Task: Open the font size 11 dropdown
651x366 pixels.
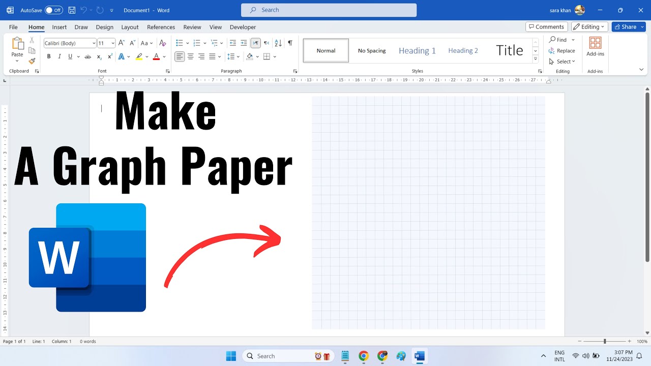Action: click(113, 44)
